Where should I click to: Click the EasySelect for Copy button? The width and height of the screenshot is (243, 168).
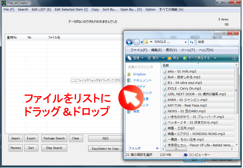coord(105,148)
